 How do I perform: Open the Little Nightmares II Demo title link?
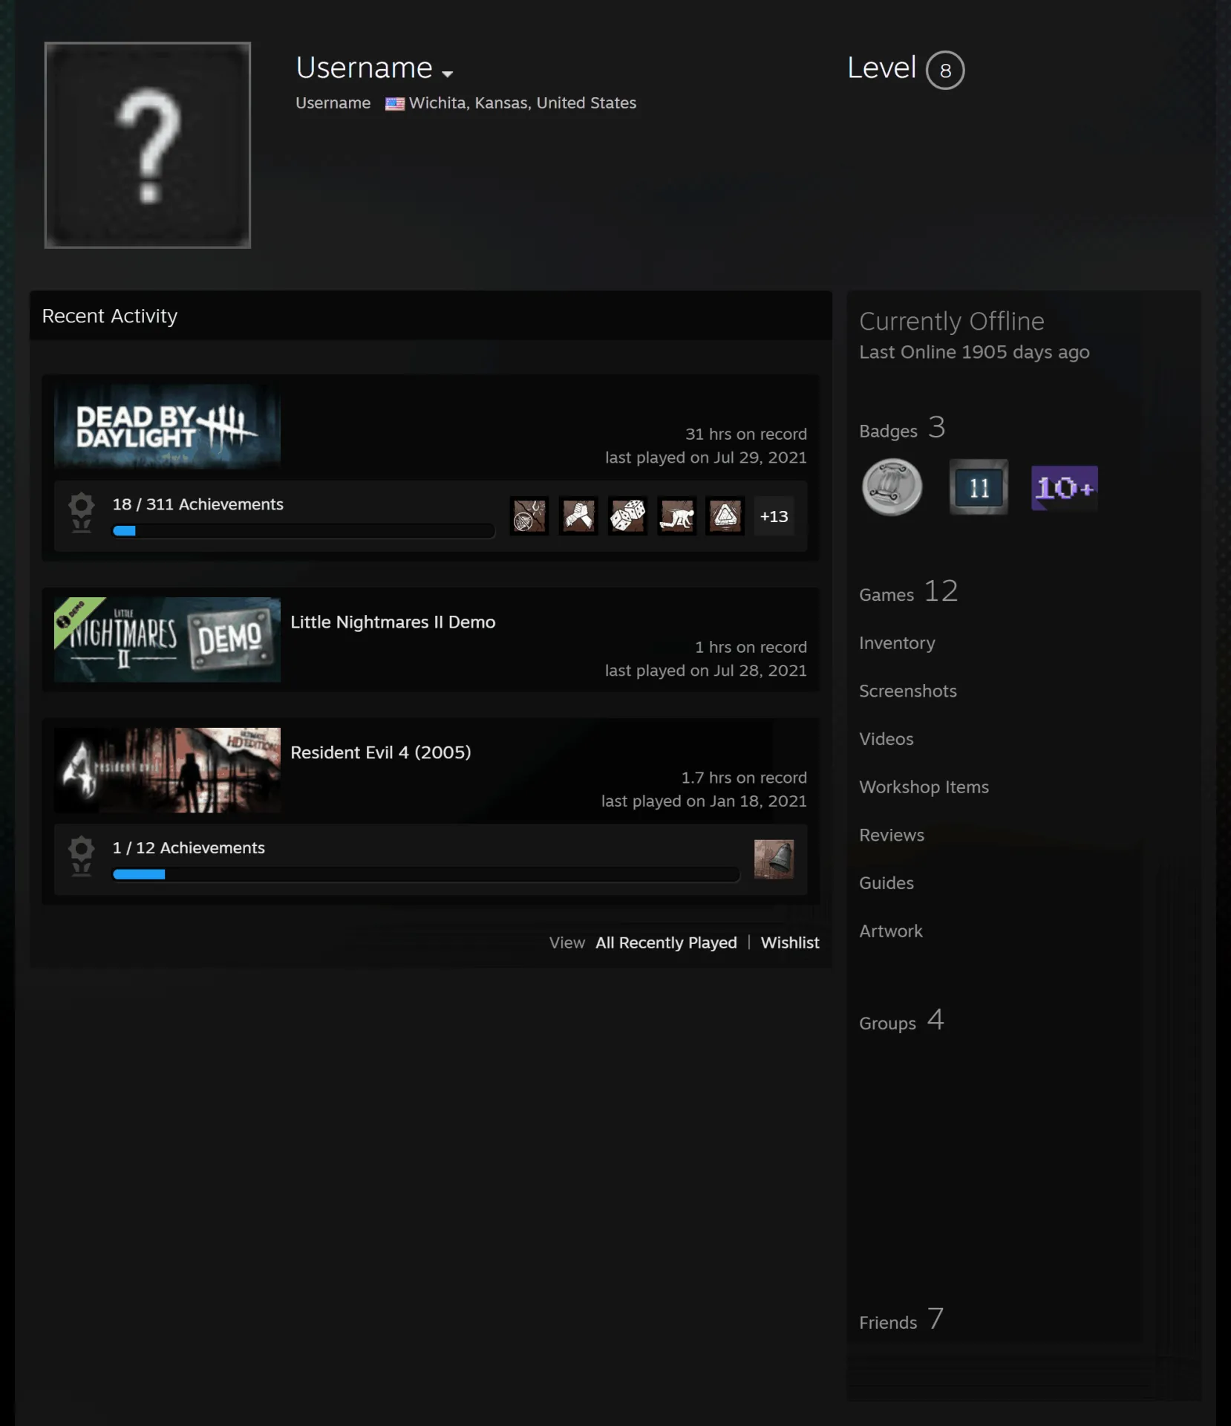point(393,622)
